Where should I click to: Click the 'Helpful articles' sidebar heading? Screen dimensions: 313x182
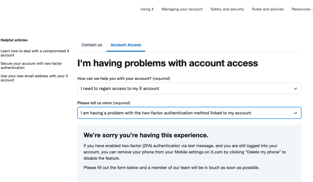(14, 40)
